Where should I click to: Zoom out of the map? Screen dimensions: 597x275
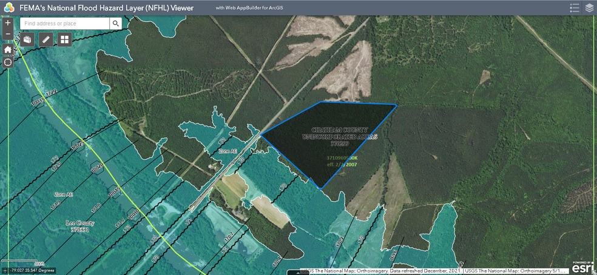point(7,35)
